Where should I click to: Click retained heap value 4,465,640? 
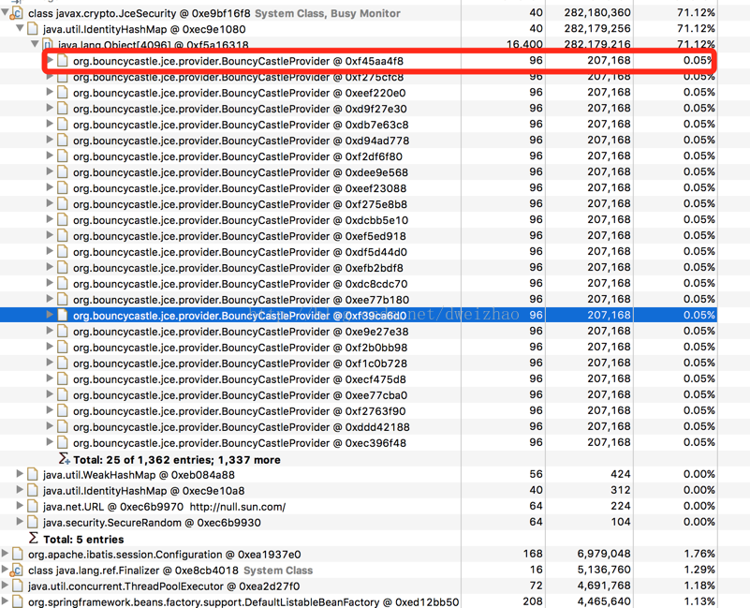604,601
